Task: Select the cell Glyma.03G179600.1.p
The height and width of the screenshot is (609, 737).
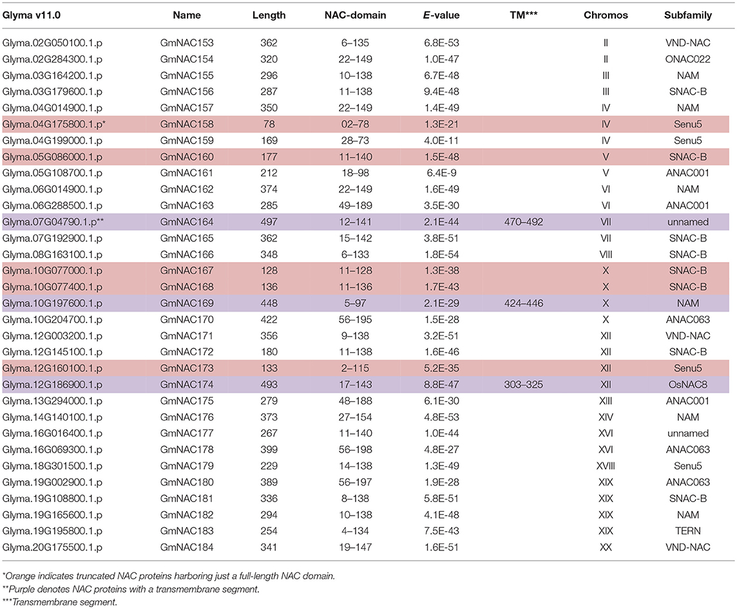Action: tap(52, 91)
